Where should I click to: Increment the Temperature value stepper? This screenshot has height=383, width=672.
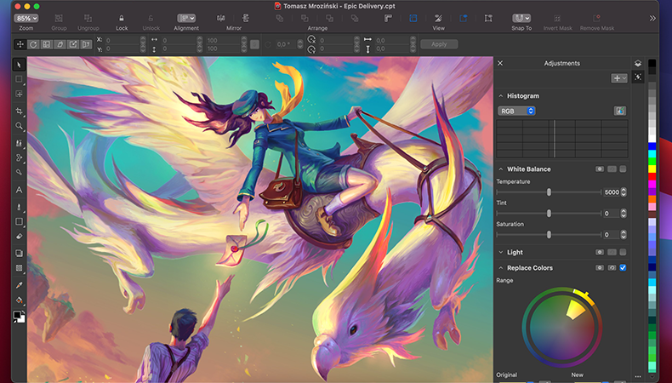[x=624, y=190]
